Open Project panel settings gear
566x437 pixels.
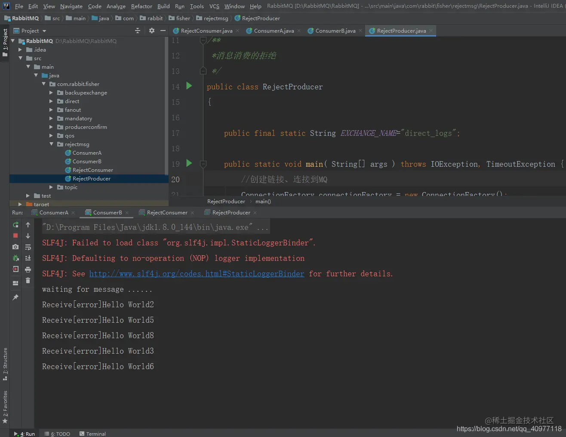click(151, 31)
